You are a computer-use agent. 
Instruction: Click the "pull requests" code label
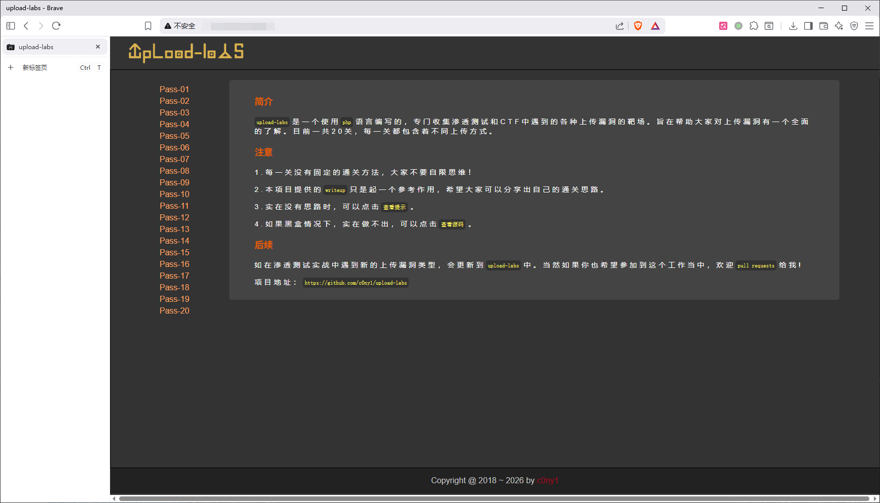pyautogui.click(x=756, y=265)
